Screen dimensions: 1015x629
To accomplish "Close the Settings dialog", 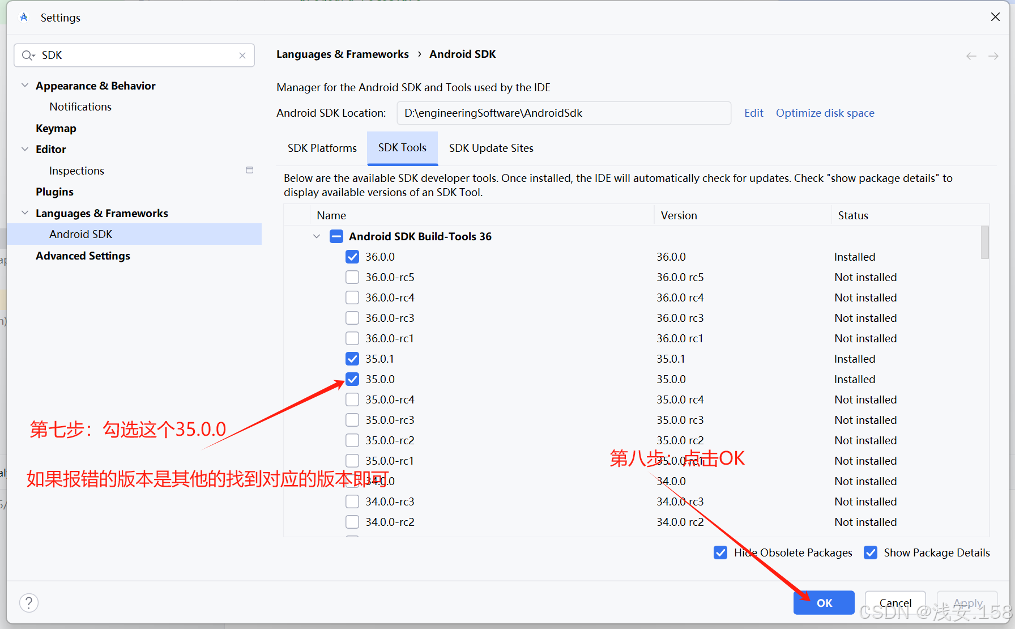I will [x=995, y=17].
